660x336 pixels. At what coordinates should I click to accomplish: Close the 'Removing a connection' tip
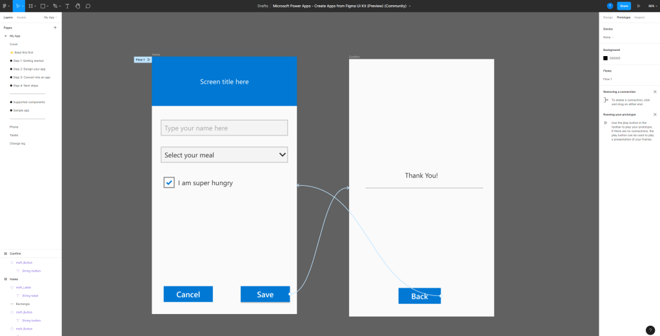coord(655,92)
